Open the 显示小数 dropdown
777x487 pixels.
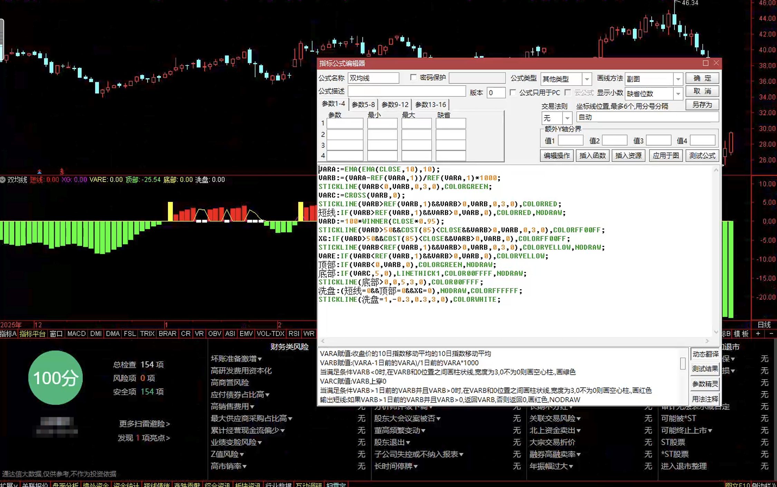[x=678, y=94]
